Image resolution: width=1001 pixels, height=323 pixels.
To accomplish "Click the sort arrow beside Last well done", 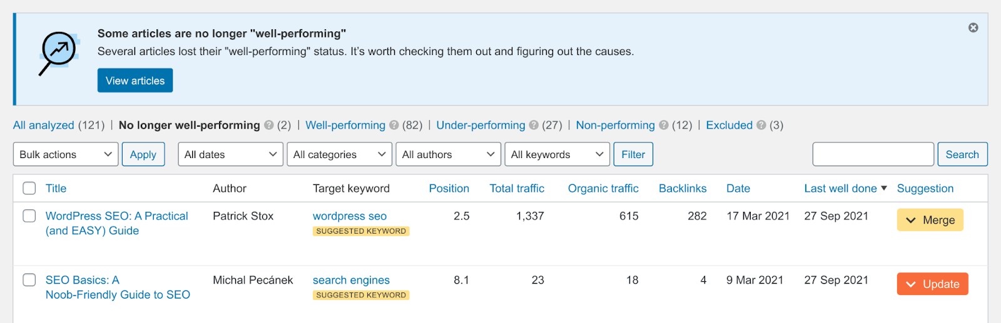I will [x=884, y=188].
